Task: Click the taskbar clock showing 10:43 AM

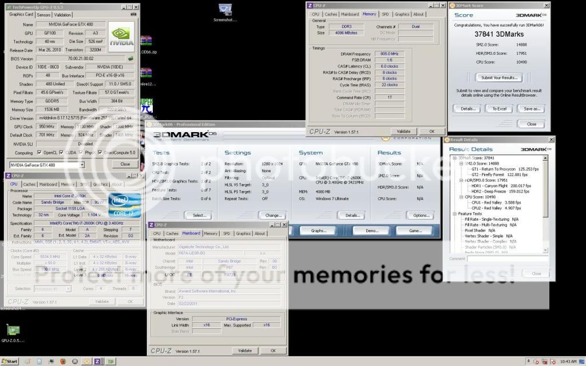Action: 568,361
